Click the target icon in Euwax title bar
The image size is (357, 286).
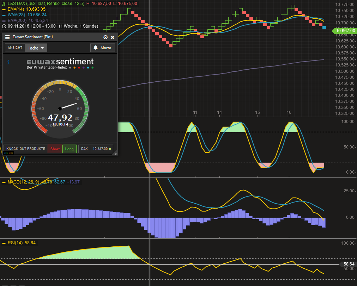(x=105, y=37)
